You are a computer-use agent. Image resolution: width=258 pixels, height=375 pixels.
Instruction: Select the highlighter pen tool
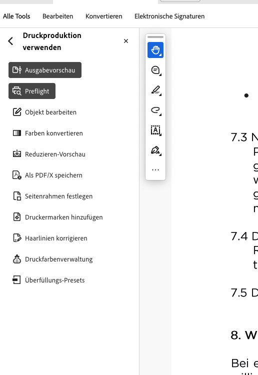(155, 90)
